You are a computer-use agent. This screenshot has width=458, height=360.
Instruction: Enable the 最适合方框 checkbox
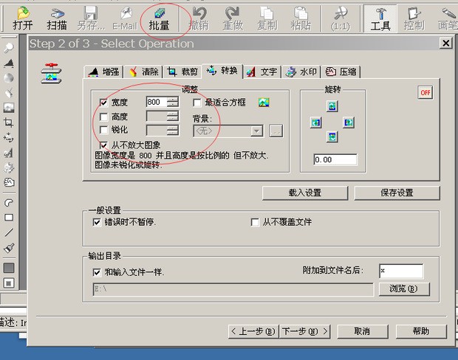197,103
